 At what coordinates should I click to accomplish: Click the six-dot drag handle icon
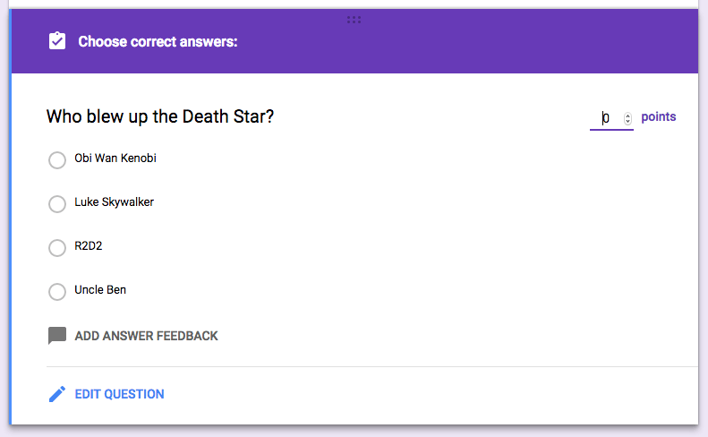[x=354, y=20]
